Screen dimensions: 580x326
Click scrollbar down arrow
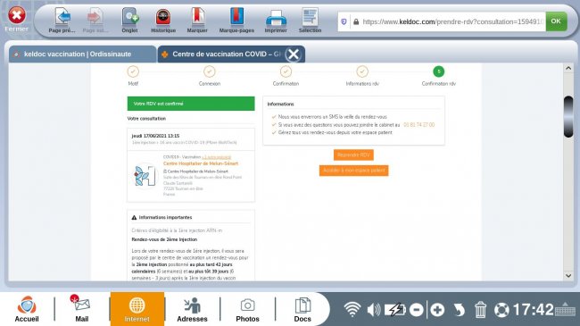568,276
